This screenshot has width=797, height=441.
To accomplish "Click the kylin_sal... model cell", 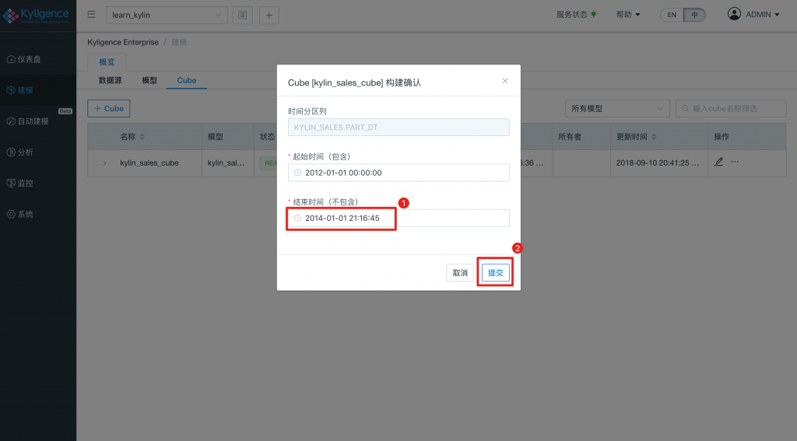I will (x=226, y=163).
